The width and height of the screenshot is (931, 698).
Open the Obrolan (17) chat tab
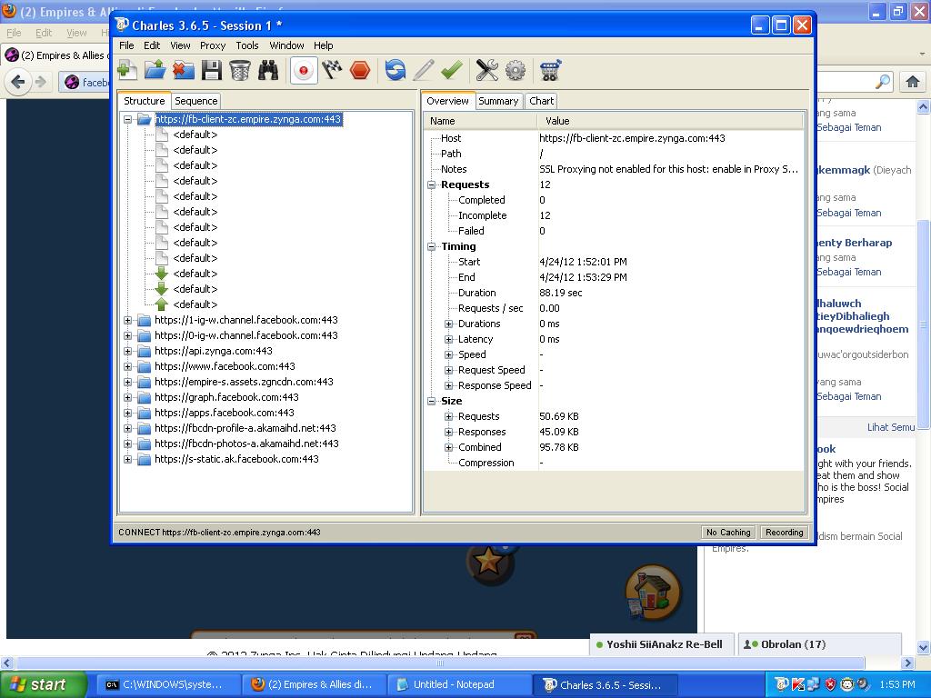click(819, 644)
